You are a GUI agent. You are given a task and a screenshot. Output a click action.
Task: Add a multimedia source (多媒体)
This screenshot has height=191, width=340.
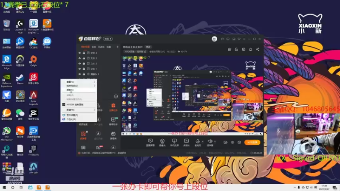pyautogui.click(x=186, y=143)
